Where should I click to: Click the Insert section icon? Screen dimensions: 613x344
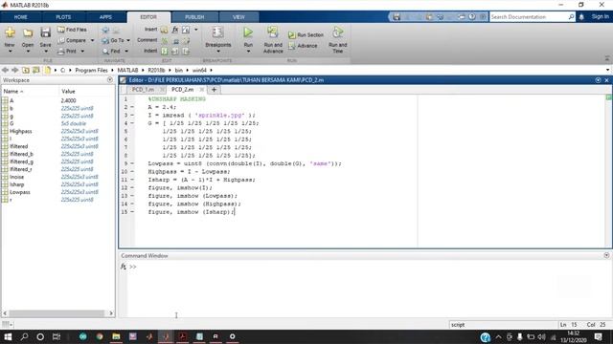pos(164,30)
